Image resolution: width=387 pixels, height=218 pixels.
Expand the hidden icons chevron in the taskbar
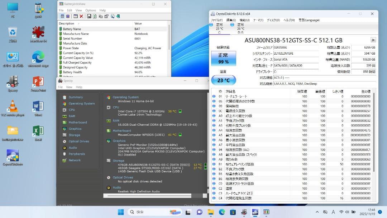317,212
